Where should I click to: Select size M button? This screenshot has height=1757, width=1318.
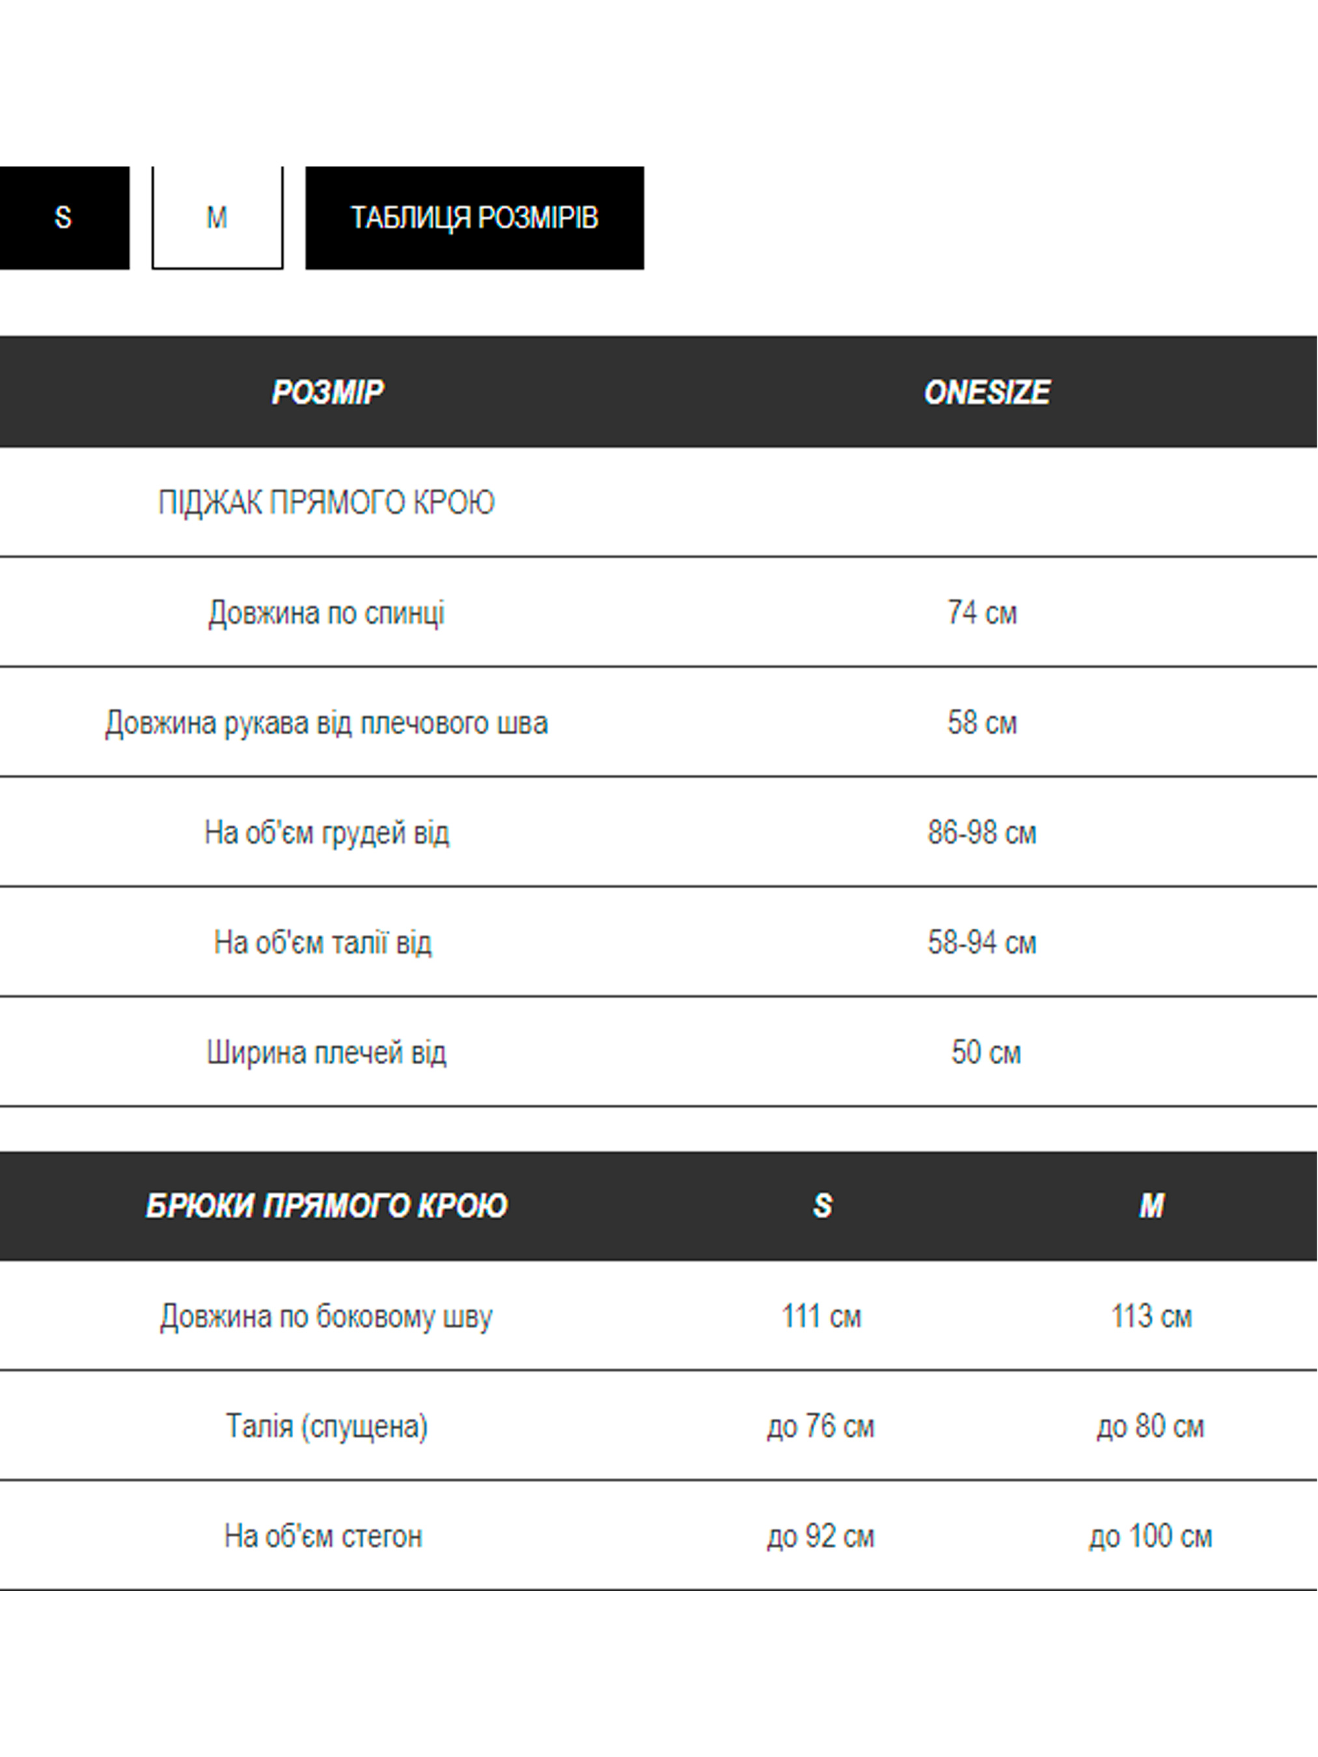(x=217, y=217)
